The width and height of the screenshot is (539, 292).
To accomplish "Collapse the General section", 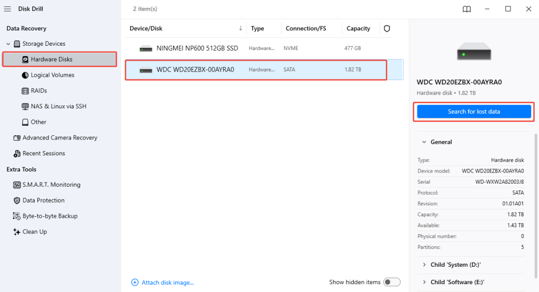I will click(424, 142).
